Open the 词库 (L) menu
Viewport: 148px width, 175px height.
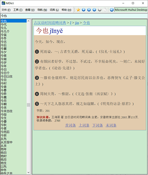click(54, 10)
